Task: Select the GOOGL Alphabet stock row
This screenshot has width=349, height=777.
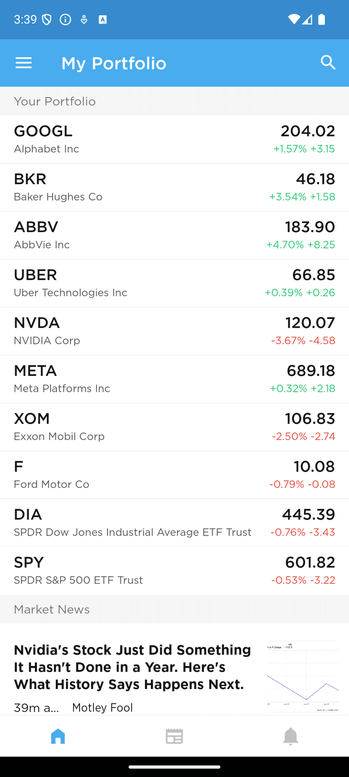Action: coord(174,139)
